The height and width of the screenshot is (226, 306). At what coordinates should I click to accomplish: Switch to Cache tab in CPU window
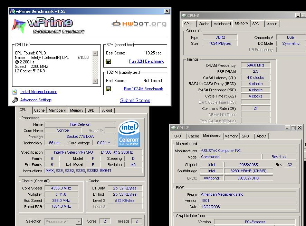click(x=39, y=110)
